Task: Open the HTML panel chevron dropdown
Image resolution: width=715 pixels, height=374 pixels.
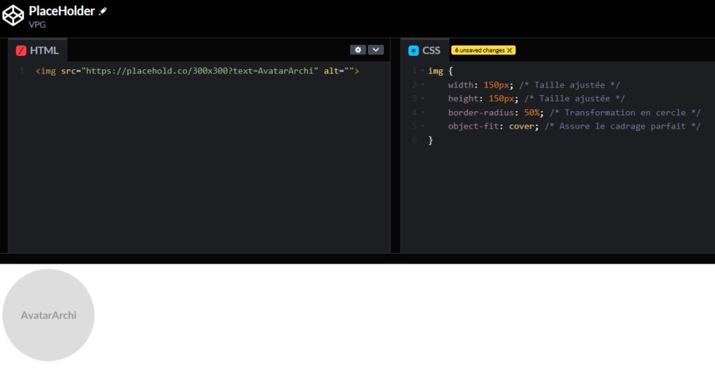Action: tap(376, 50)
